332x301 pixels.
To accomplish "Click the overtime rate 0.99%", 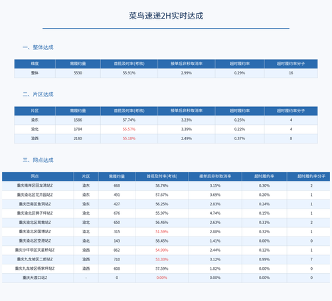I will coord(264,259).
